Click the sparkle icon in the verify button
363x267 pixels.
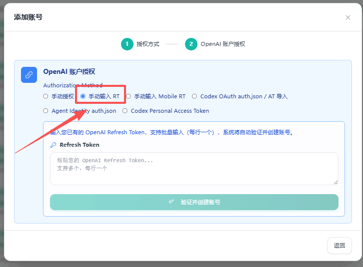coord(171,202)
